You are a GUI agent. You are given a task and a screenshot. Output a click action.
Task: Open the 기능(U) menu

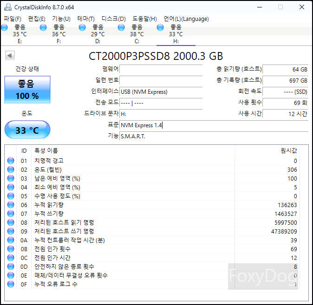pos(61,19)
